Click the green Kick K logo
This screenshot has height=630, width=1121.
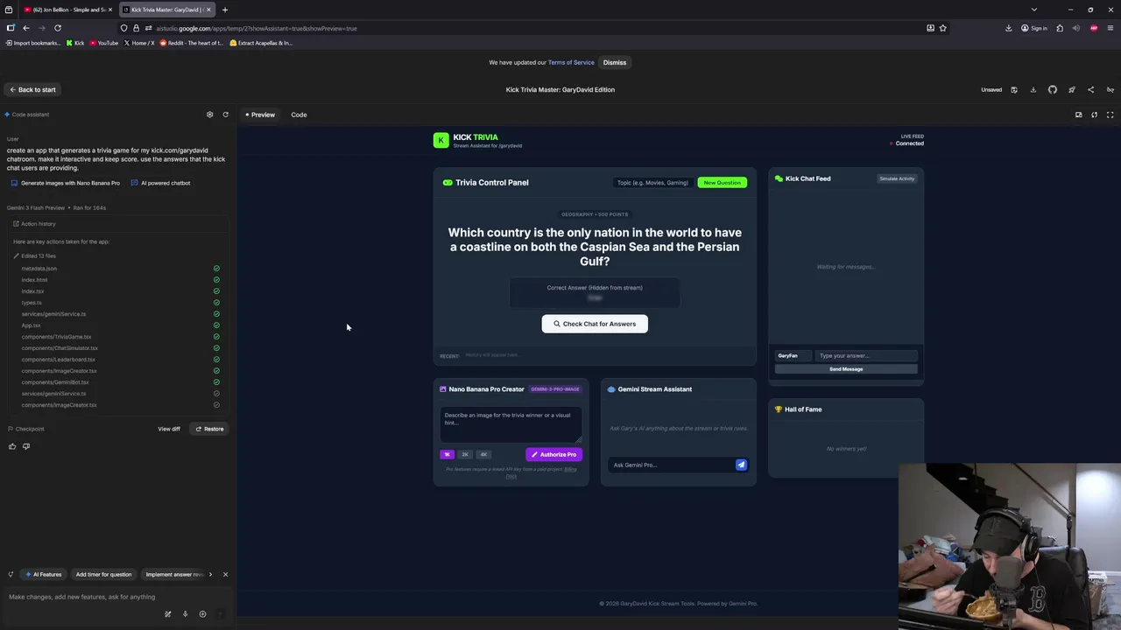click(x=441, y=140)
